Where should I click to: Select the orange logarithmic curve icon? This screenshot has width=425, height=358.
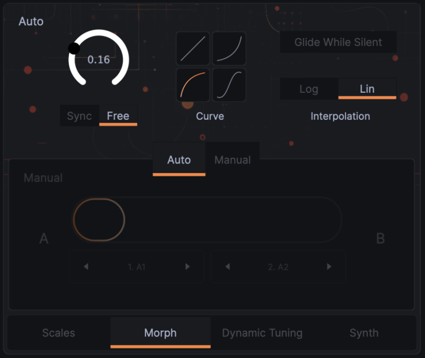pyautogui.click(x=193, y=85)
